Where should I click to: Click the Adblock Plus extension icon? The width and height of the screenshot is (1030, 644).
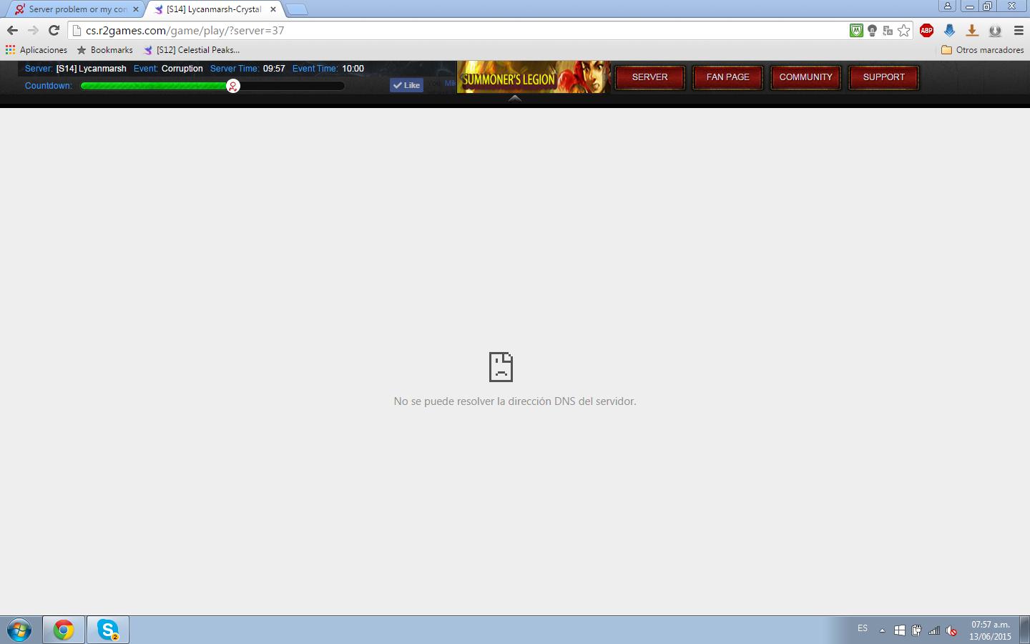(926, 30)
